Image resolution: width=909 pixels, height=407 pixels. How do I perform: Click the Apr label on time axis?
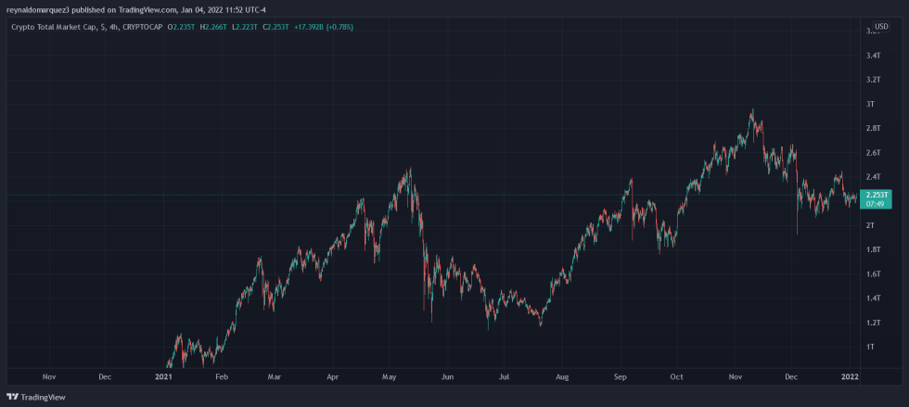(333, 376)
